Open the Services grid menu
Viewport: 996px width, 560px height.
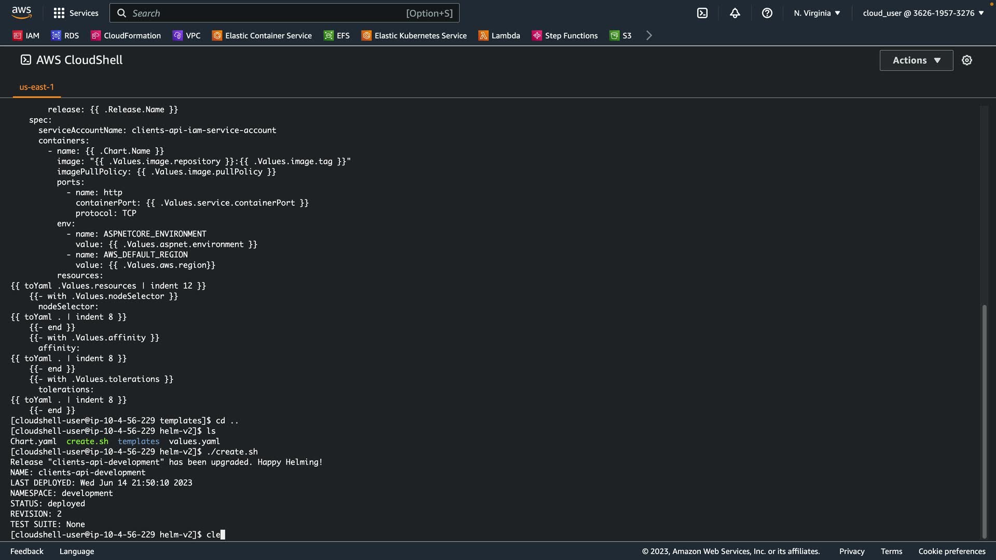[x=76, y=13]
